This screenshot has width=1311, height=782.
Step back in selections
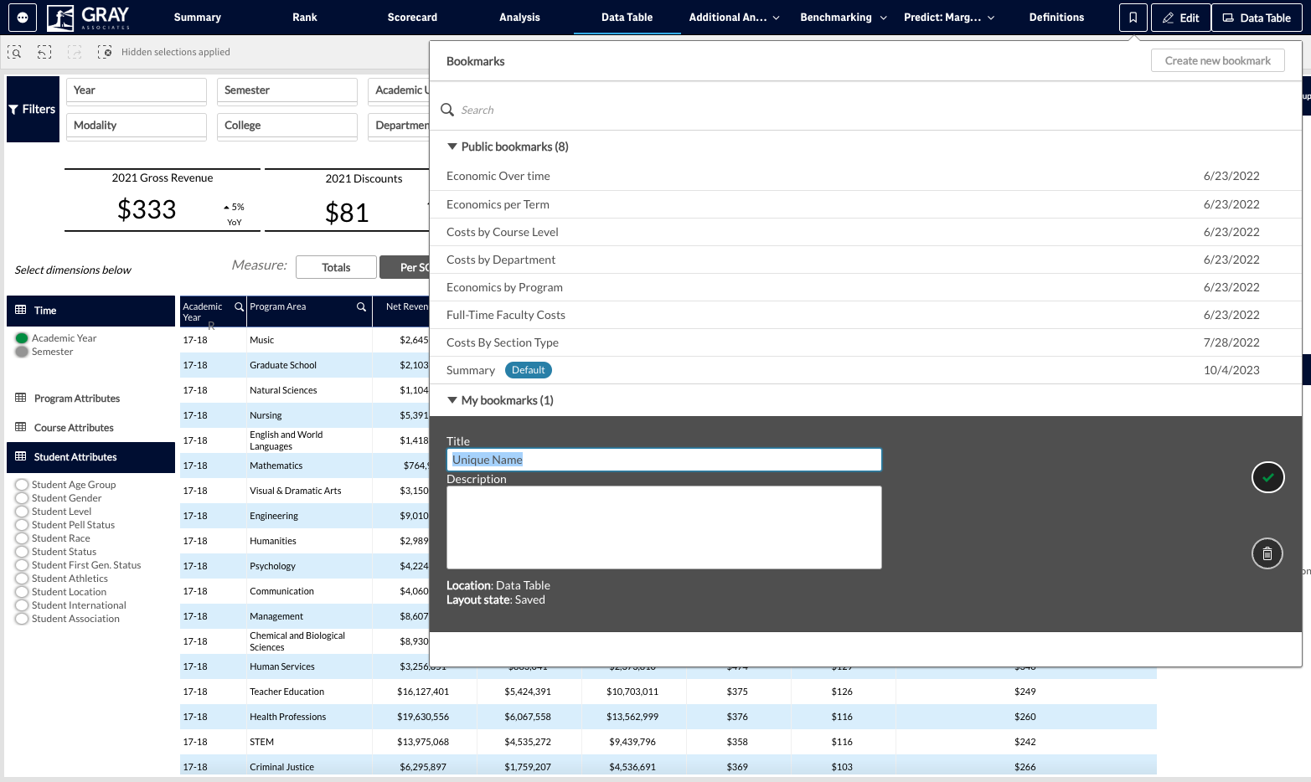pos(44,52)
